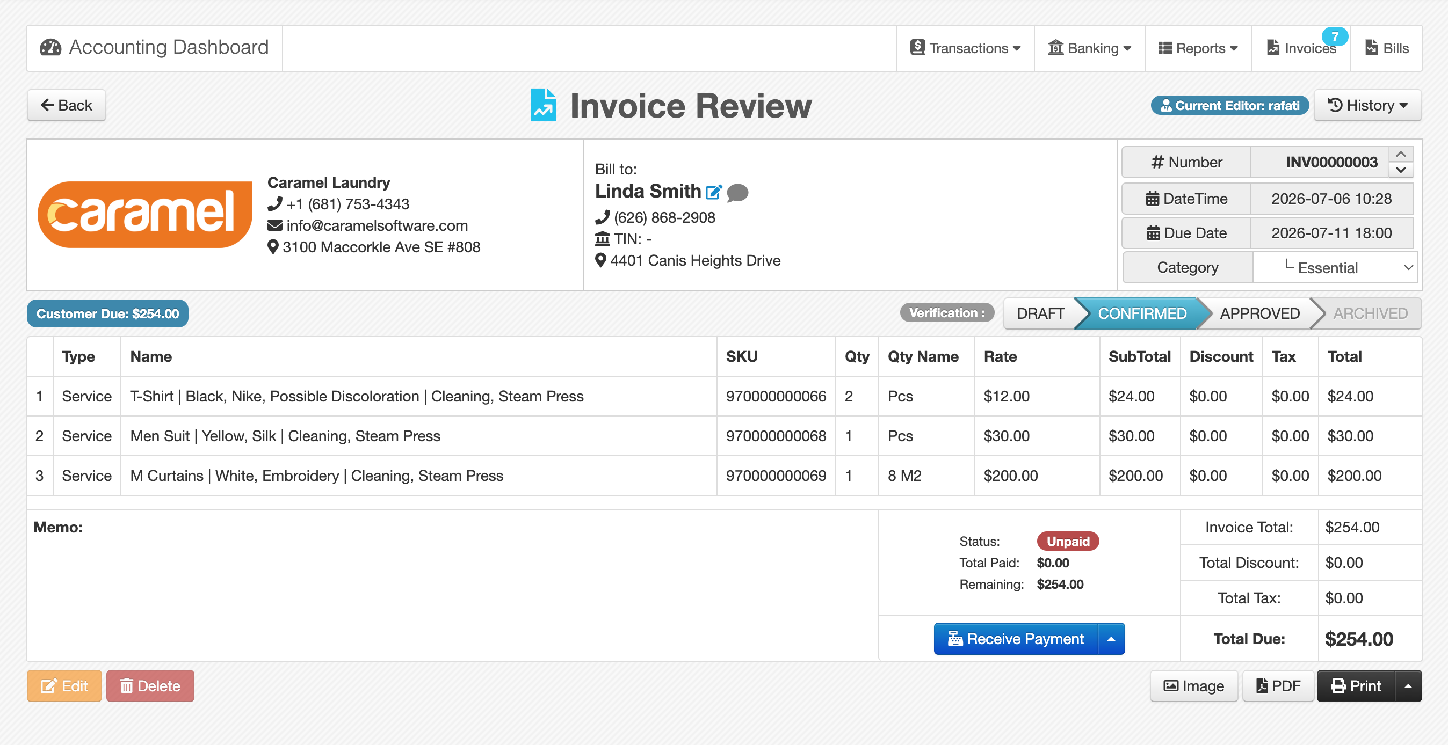Click the info@caramelsoftware.com email address
The height and width of the screenshot is (745, 1448).
[377, 225]
